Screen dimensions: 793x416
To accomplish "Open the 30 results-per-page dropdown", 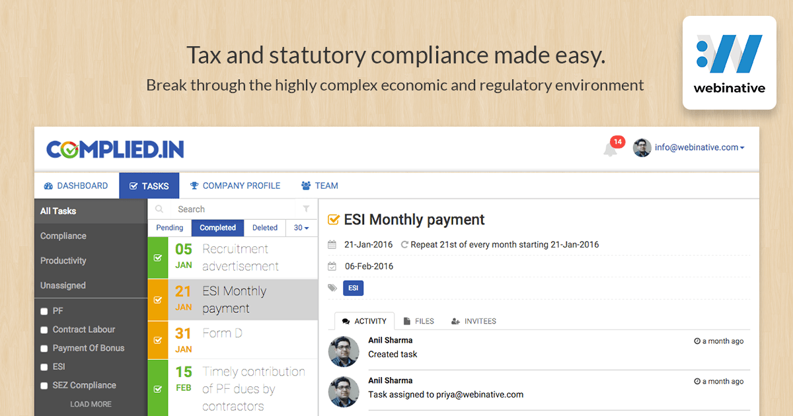I will tap(301, 227).
